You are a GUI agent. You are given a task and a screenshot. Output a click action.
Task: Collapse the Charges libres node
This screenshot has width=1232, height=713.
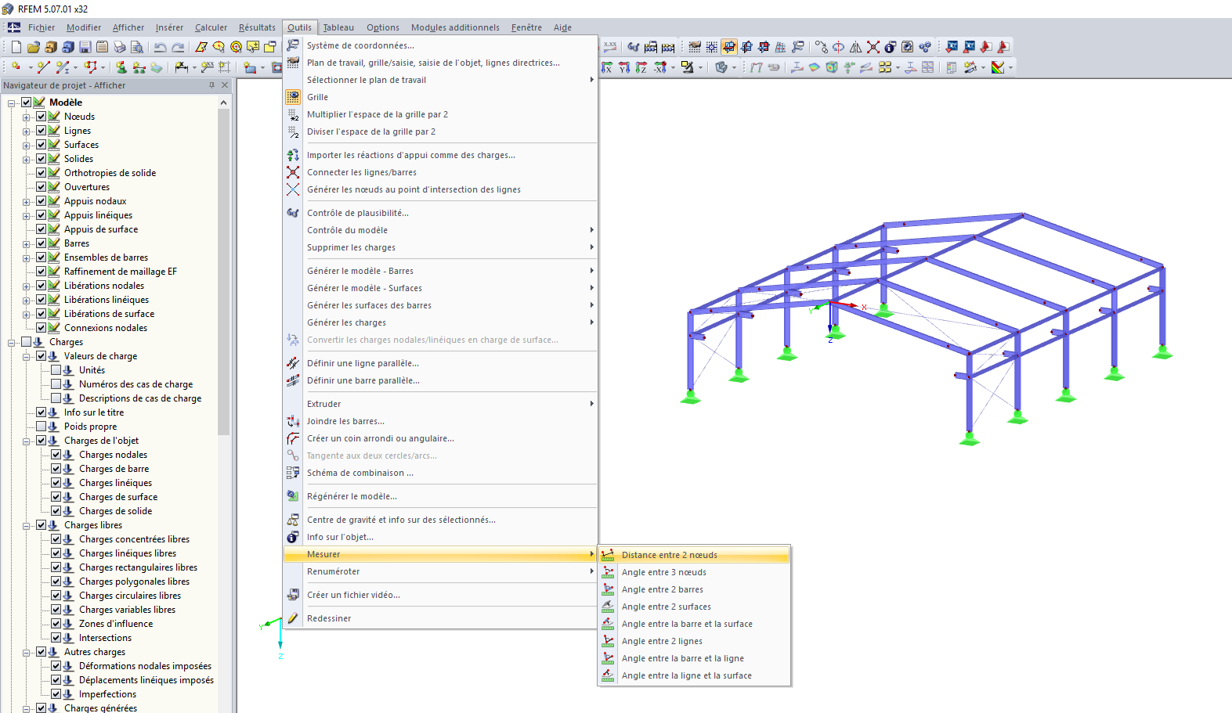[26, 526]
